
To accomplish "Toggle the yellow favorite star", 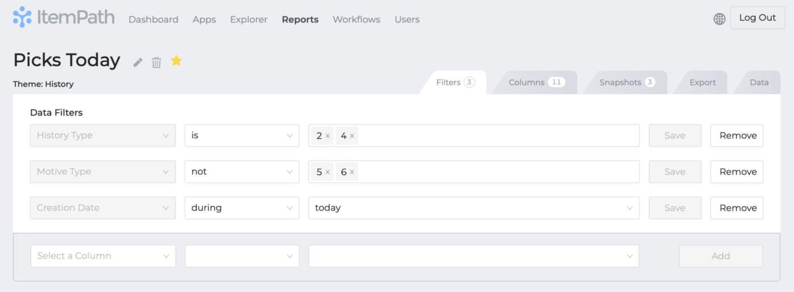I will coord(176,61).
